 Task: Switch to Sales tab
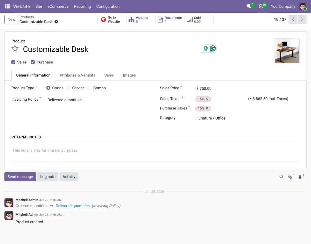point(109,75)
